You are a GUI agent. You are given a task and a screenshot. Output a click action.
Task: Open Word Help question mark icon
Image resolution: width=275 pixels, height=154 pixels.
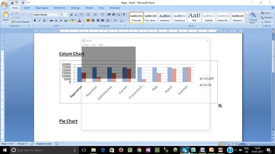(273, 8)
